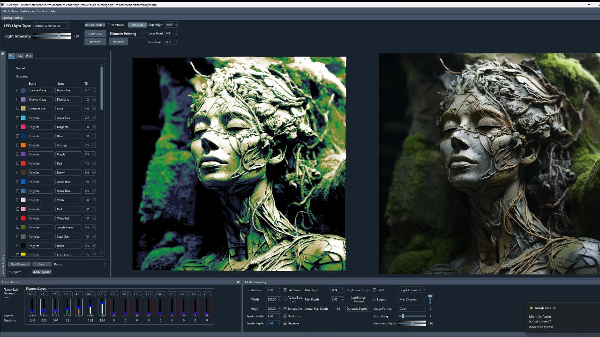Check the sRGB option
Viewport: 600px width, 337px height.
[375, 290]
